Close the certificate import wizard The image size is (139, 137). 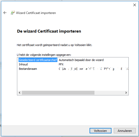coord(135,5)
